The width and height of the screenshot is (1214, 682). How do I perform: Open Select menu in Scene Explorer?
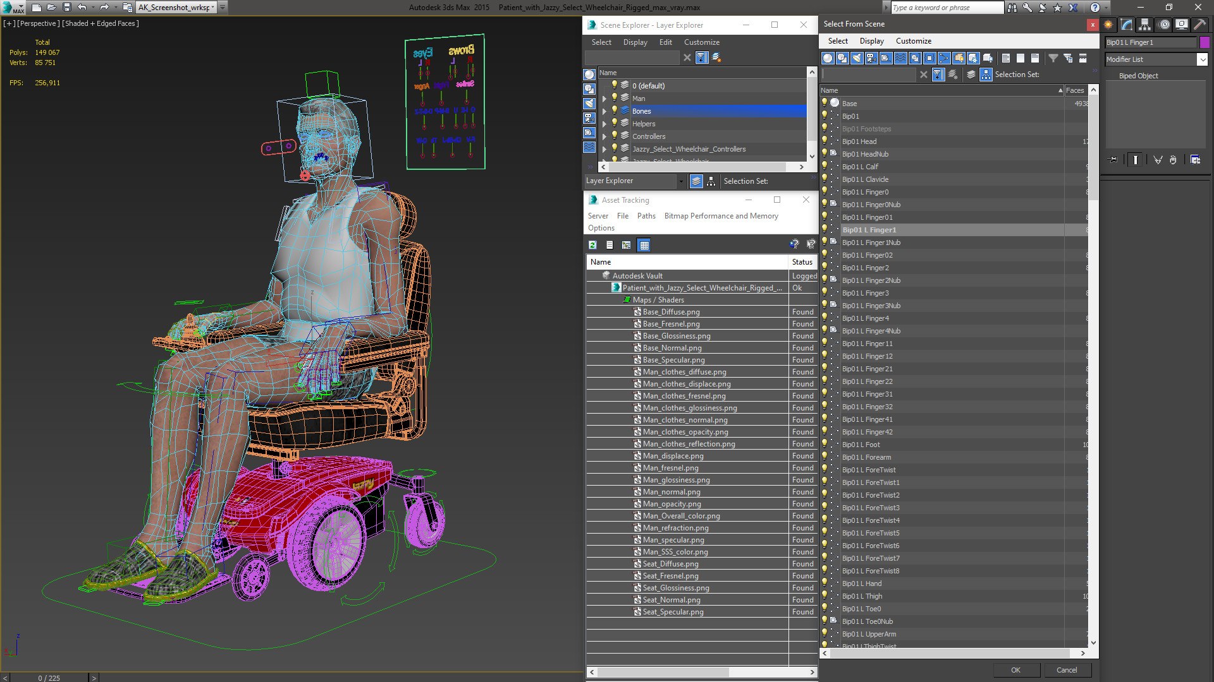point(601,42)
